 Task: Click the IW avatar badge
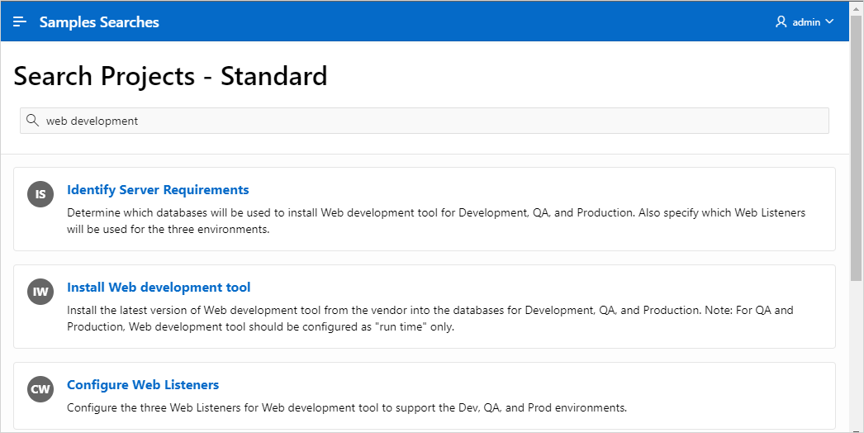point(40,292)
